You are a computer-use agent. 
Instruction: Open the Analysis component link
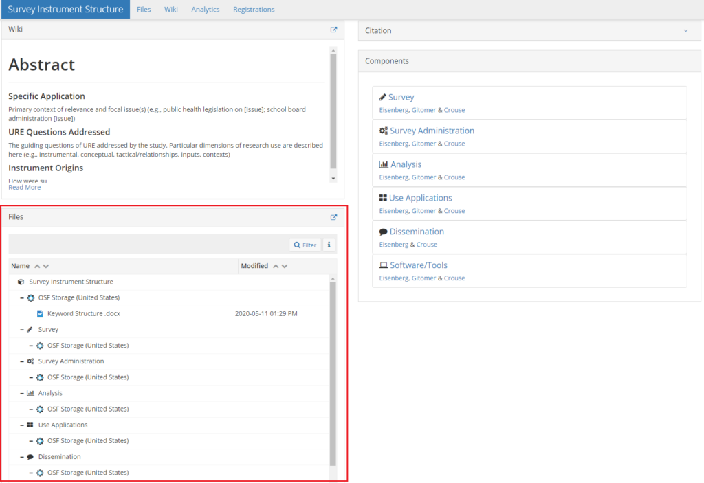406,164
